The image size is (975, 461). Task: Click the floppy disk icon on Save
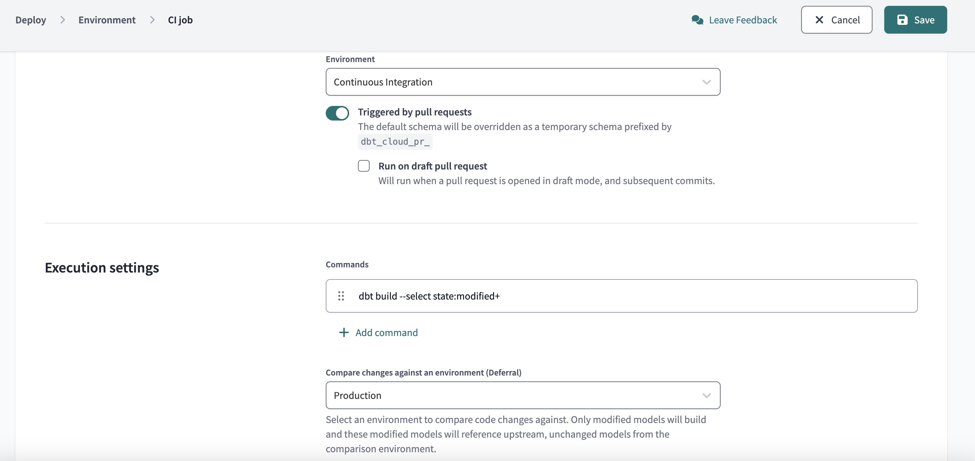point(902,20)
